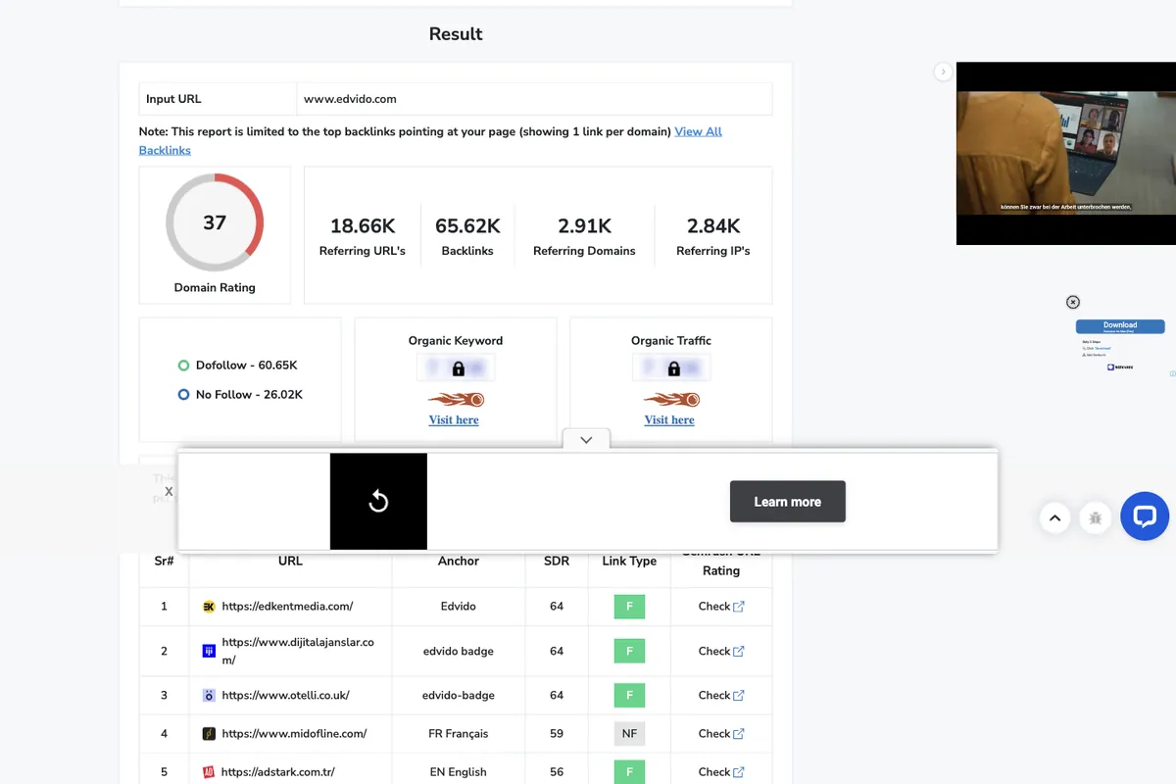
Task: Click the replay icon in the ad banner
Action: coord(378,502)
